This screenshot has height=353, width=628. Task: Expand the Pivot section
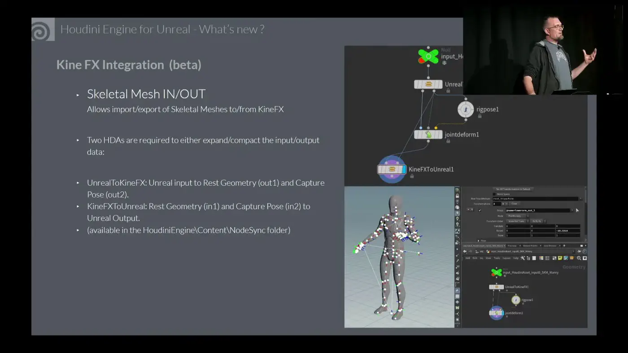(479, 241)
